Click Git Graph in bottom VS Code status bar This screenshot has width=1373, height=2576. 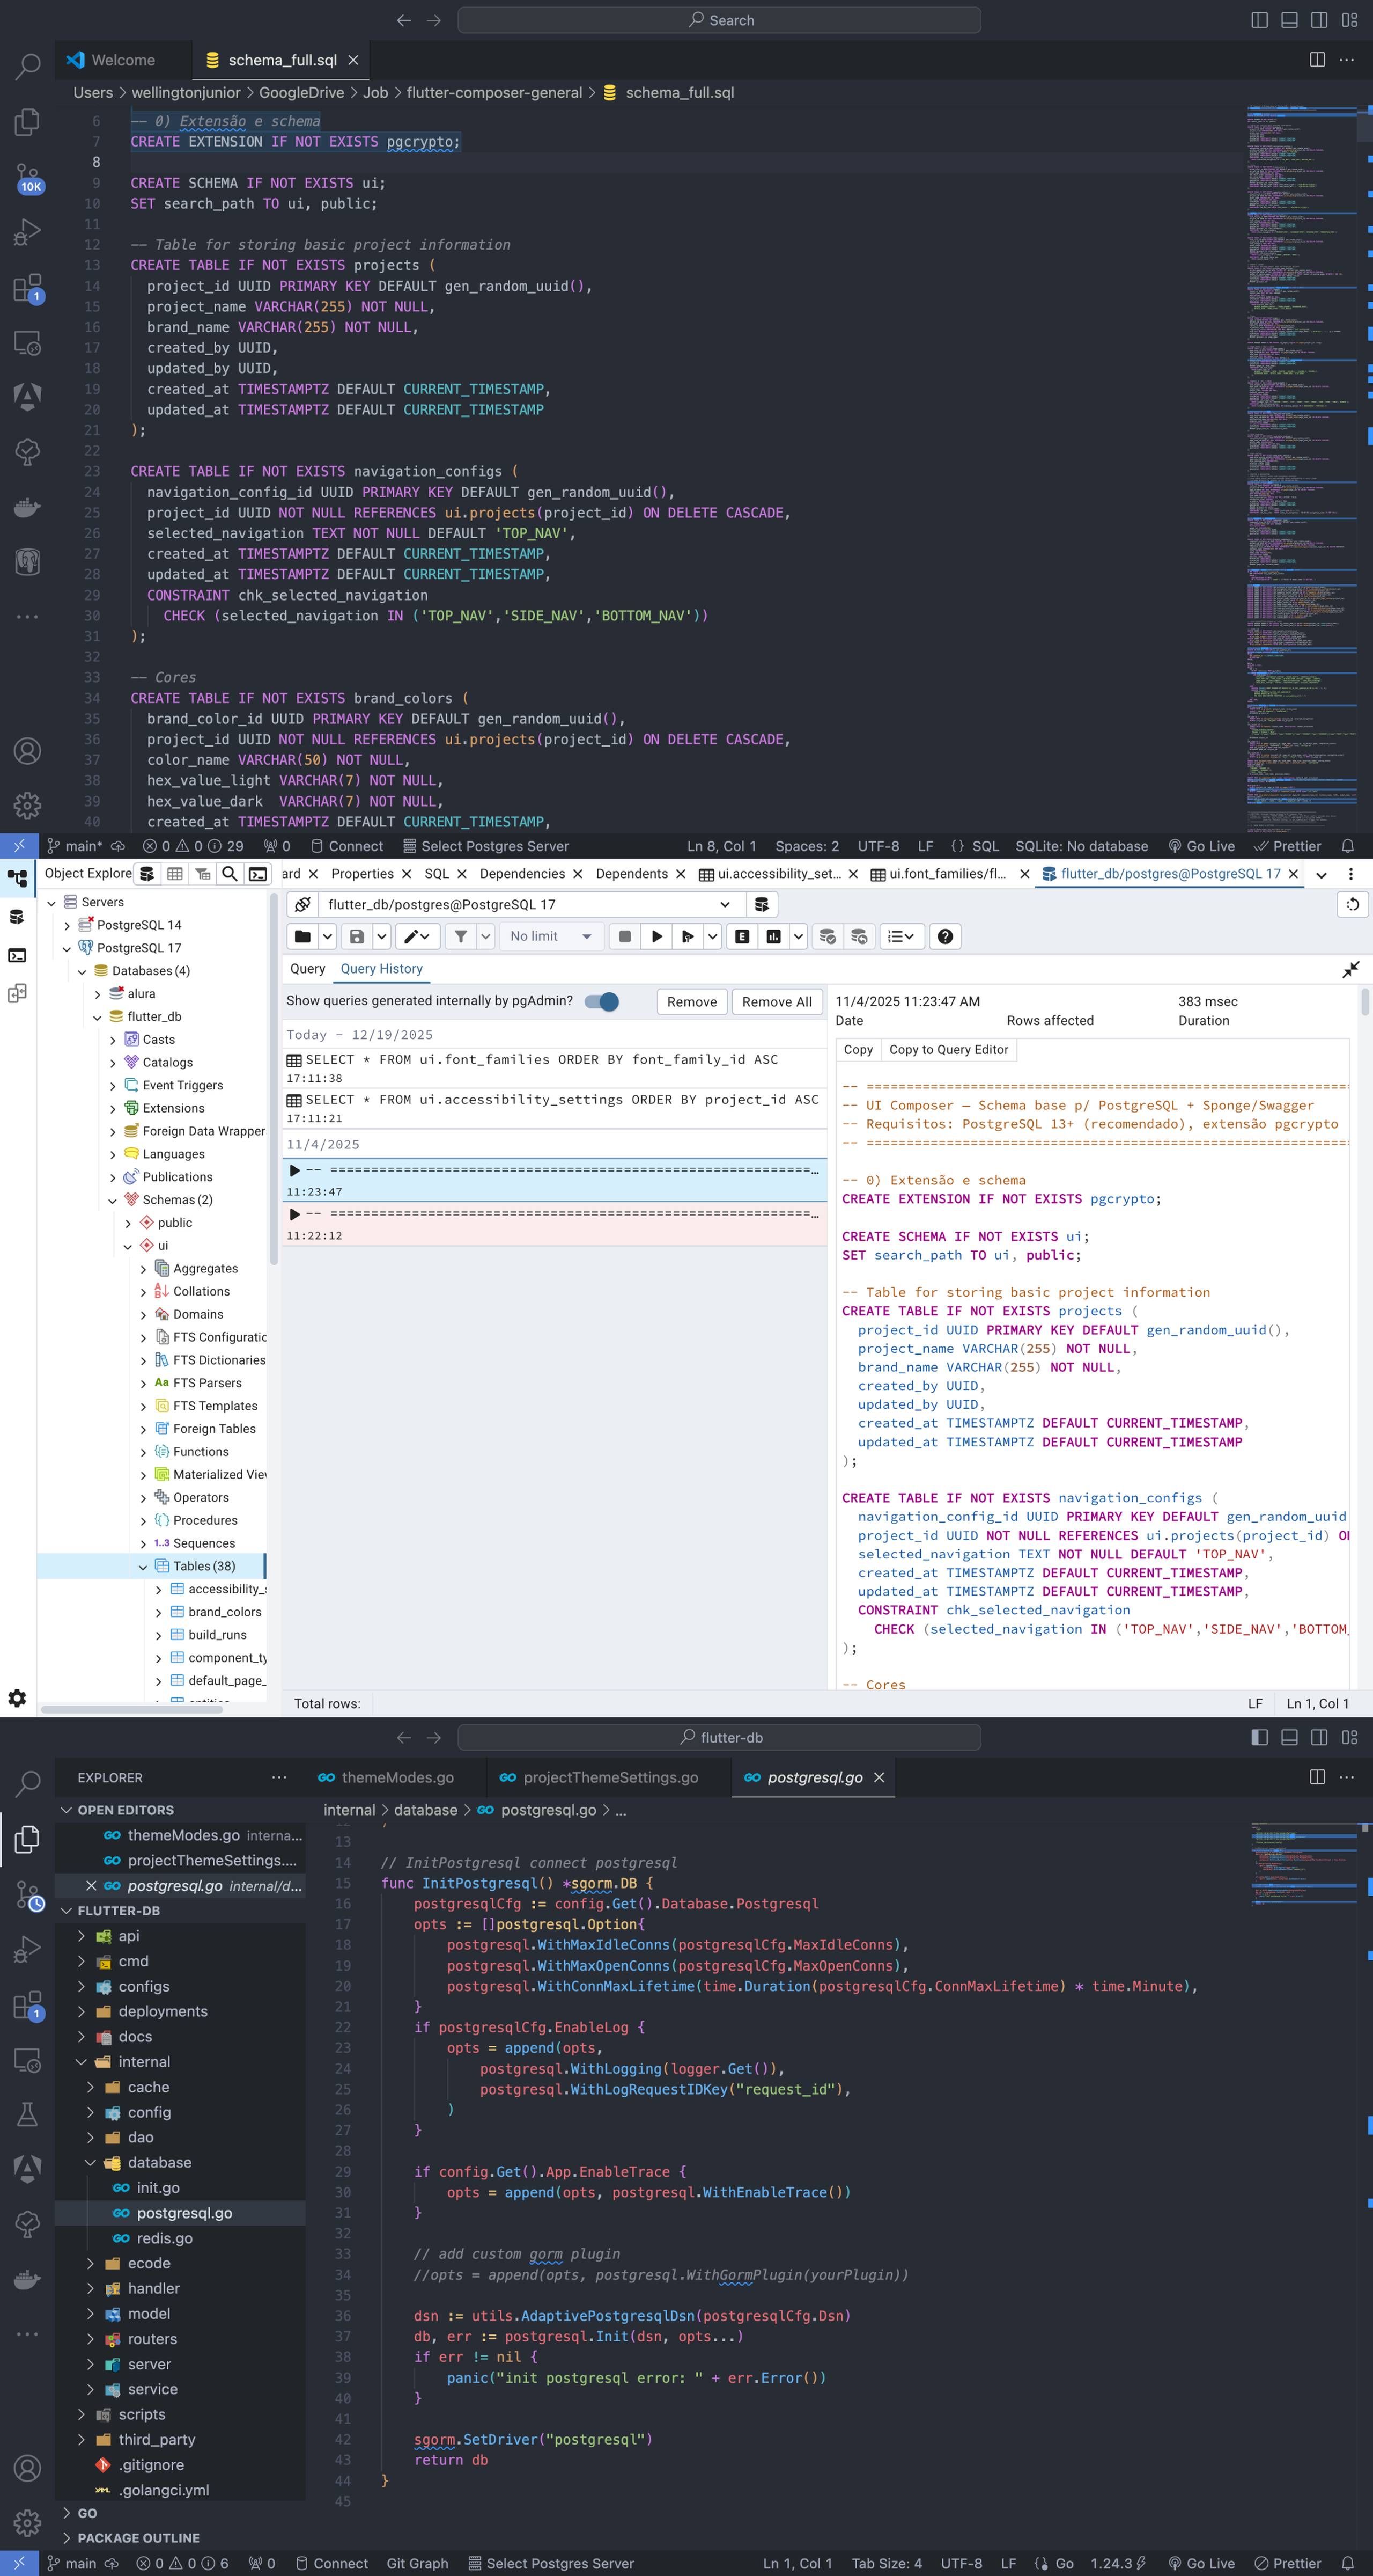tap(417, 2563)
